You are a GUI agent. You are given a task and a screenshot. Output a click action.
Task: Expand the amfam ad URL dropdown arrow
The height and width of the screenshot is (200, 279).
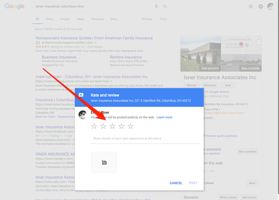[95, 42]
